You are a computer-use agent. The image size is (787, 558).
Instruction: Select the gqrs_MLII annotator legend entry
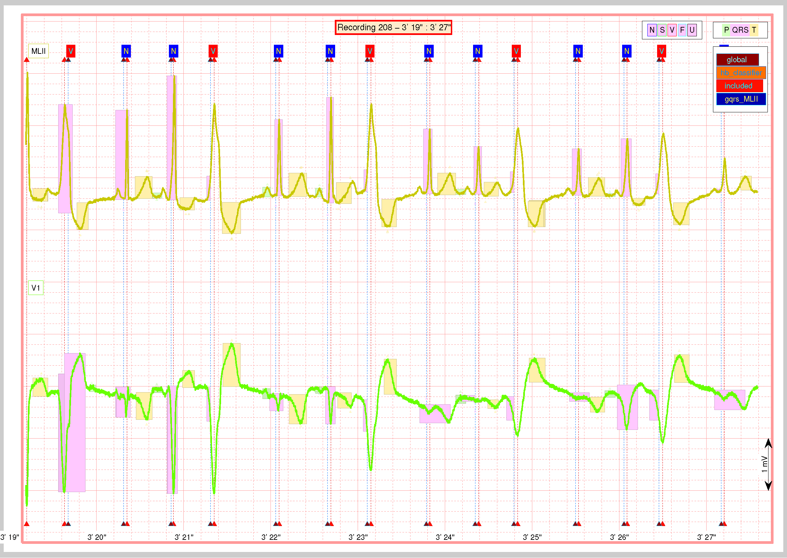tap(741, 99)
